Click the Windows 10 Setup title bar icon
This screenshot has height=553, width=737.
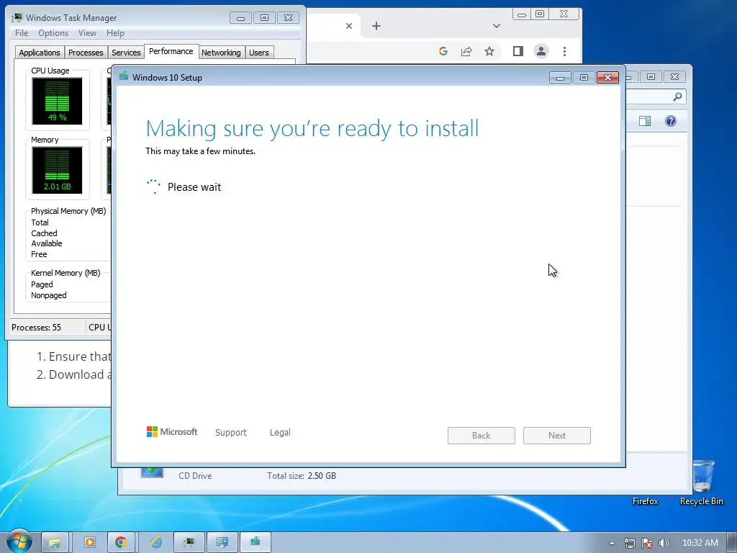coord(124,76)
